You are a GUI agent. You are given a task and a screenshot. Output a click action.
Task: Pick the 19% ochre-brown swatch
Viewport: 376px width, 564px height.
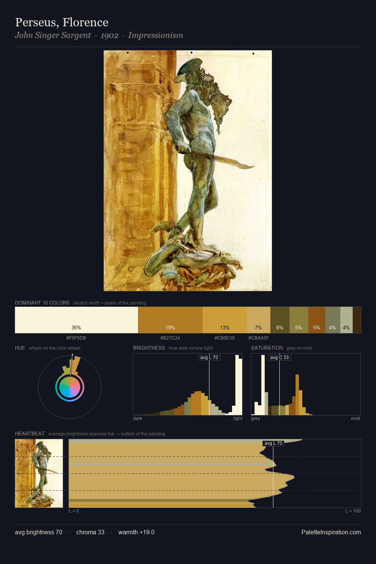[x=170, y=320]
